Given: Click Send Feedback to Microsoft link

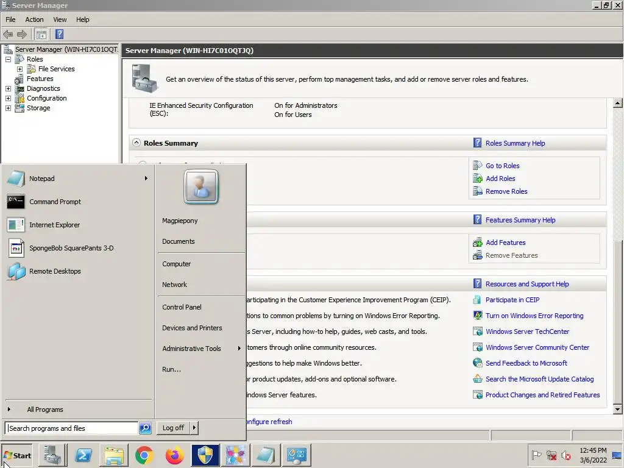Looking at the screenshot, I should 526,363.
